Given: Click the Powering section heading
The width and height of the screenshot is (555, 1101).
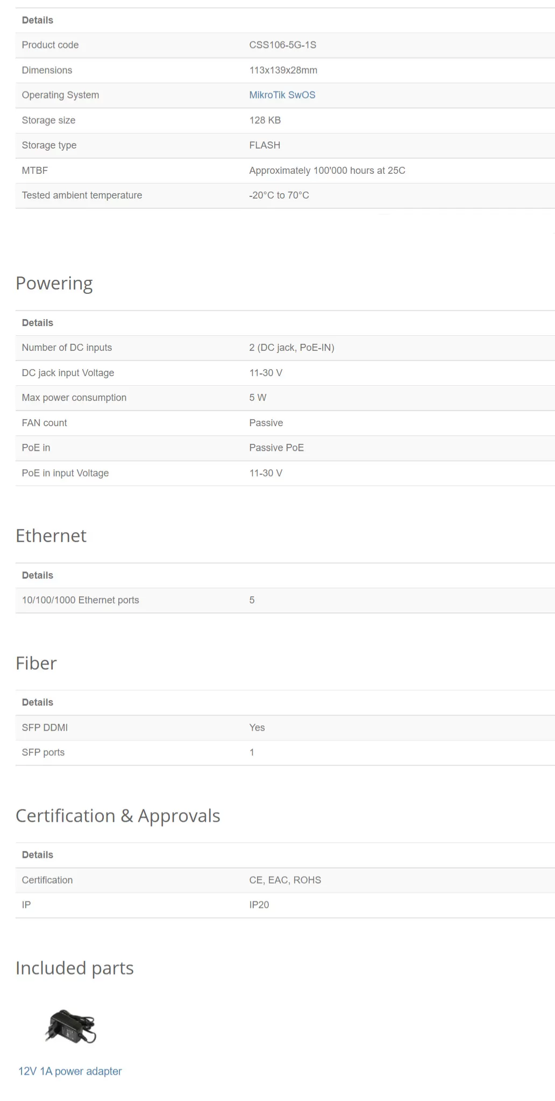Looking at the screenshot, I should pos(54,283).
